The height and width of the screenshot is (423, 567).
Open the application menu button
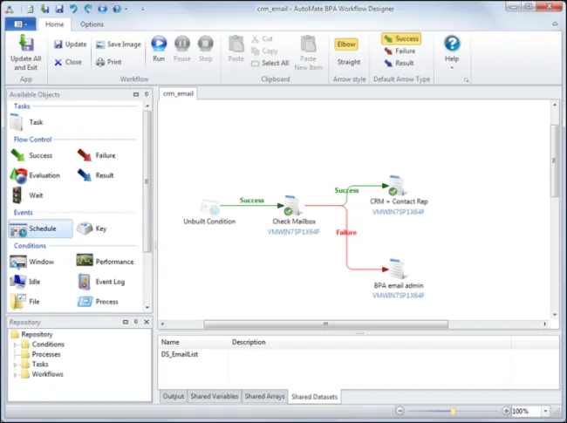pyautogui.click(x=20, y=24)
